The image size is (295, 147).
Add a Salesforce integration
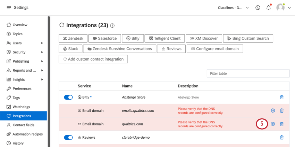pos(104,38)
